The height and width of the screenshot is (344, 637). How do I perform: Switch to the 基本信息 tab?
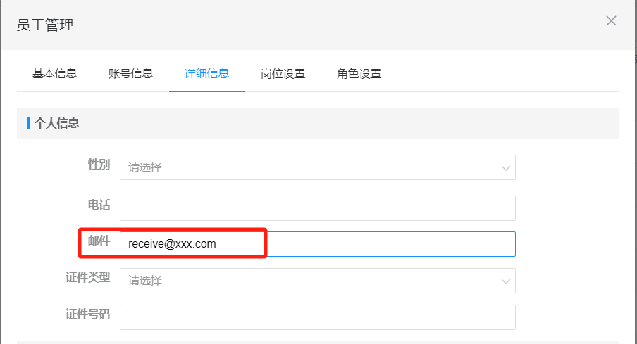54,73
